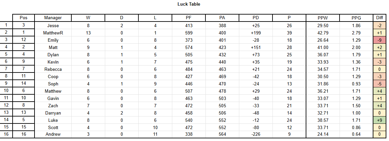Image resolution: width=389 pixels, height=141 pixels.
Task: Click Andrew's PD value -226
Action: coord(256,135)
